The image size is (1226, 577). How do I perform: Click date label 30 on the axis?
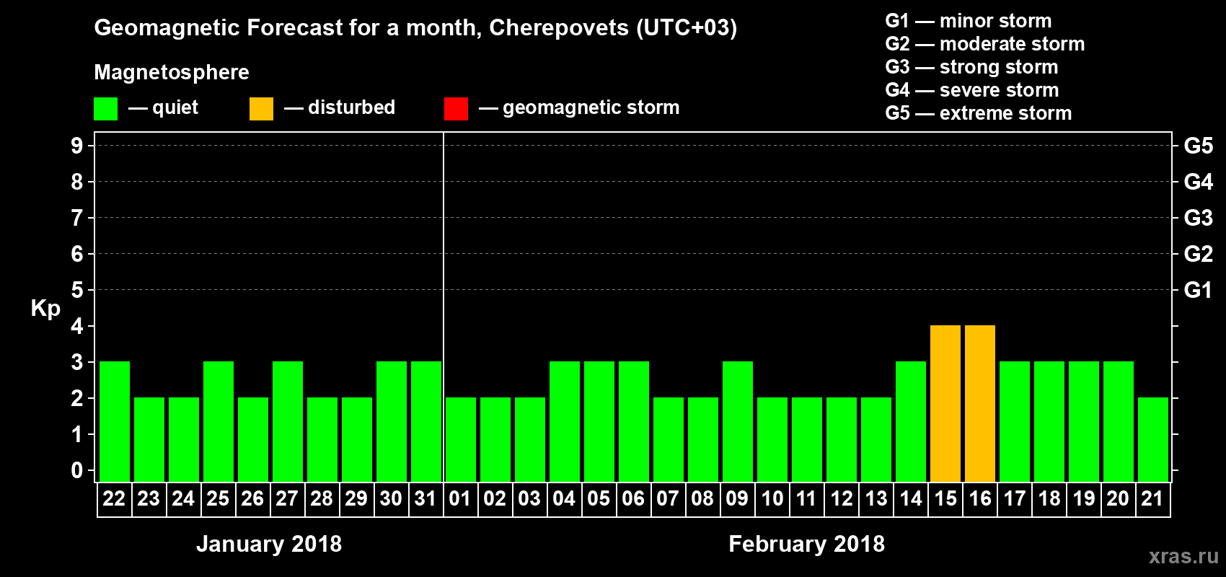(x=391, y=498)
